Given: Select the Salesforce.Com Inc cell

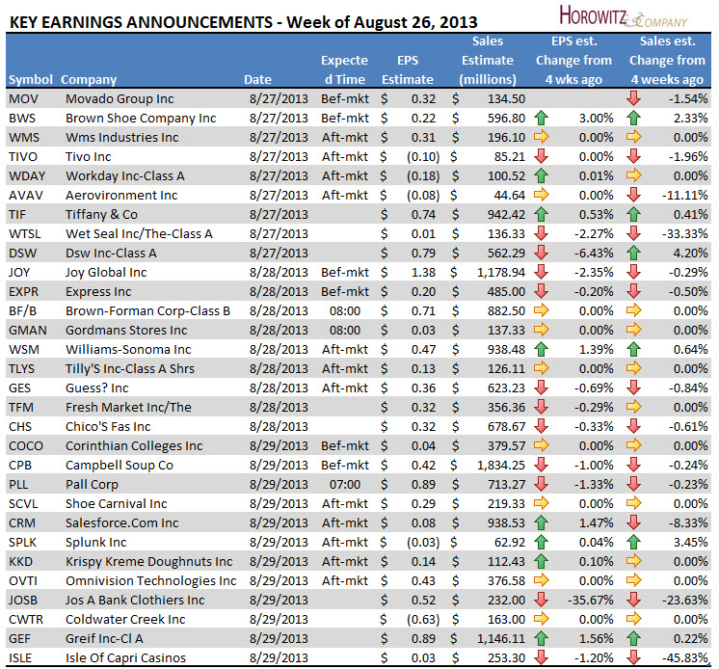Looking at the screenshot, I should tap(122, 522).
